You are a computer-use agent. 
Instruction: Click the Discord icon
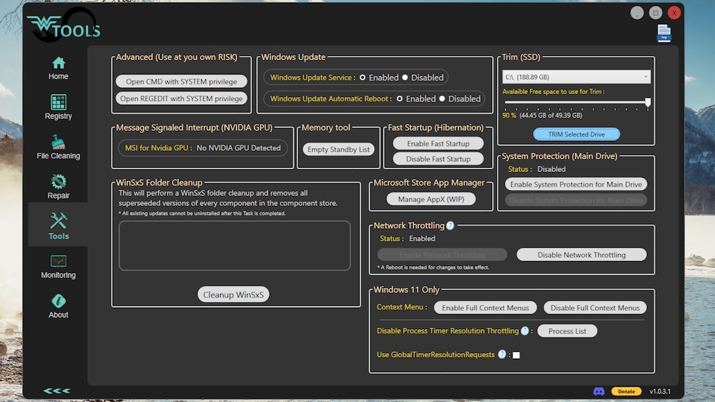[598, 391]
